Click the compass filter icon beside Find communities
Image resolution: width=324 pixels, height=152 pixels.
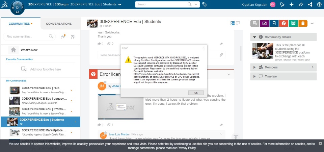[x=73, y=36]
